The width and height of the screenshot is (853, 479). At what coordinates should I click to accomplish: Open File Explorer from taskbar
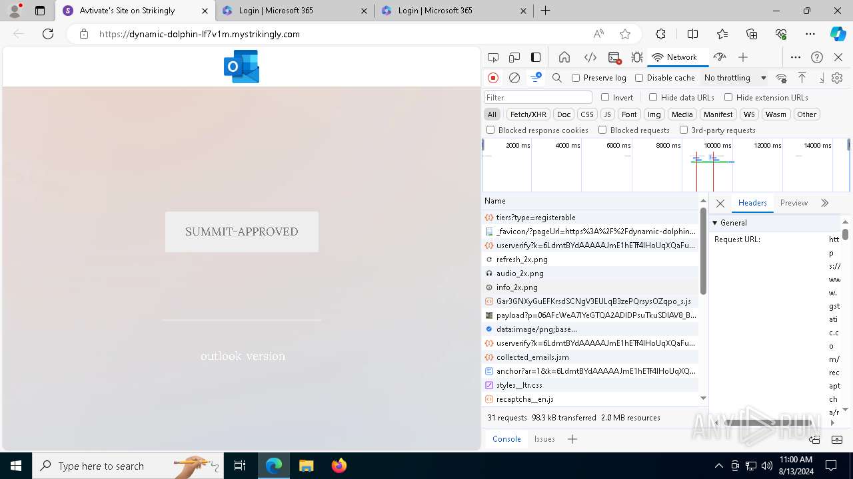click(306, 466)
